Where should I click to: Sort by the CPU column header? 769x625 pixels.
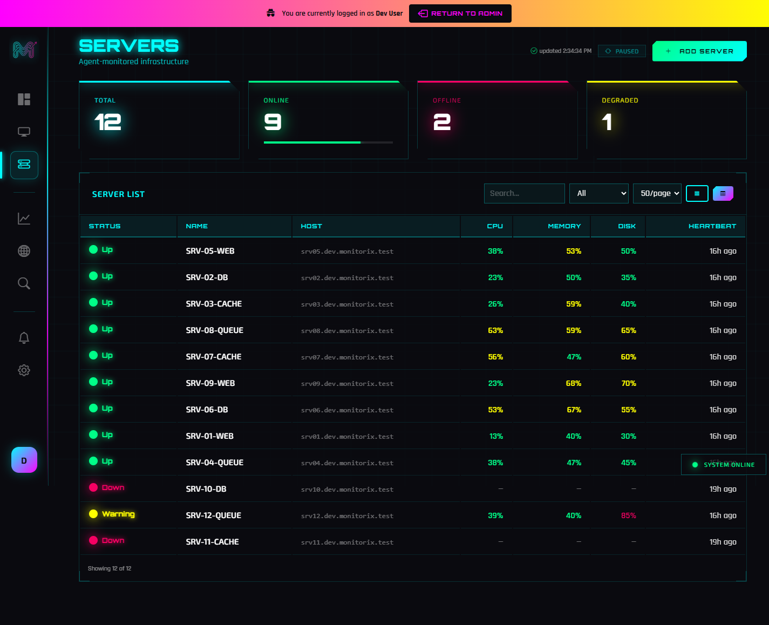(x=487, y=226)
